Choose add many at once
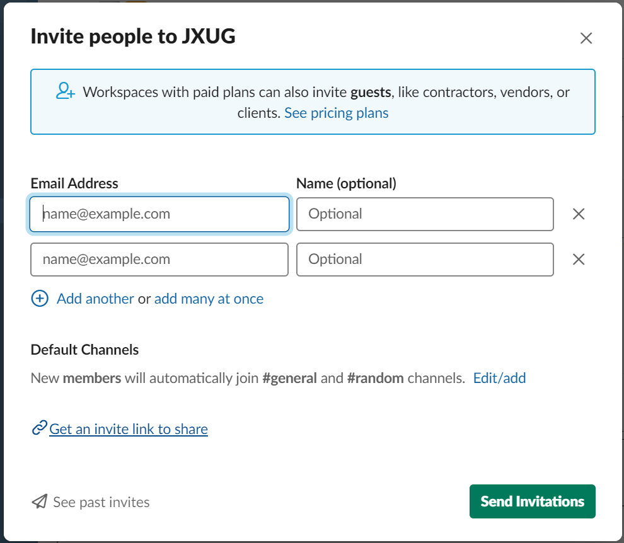The image size is (624, 543). coord(209,299)
